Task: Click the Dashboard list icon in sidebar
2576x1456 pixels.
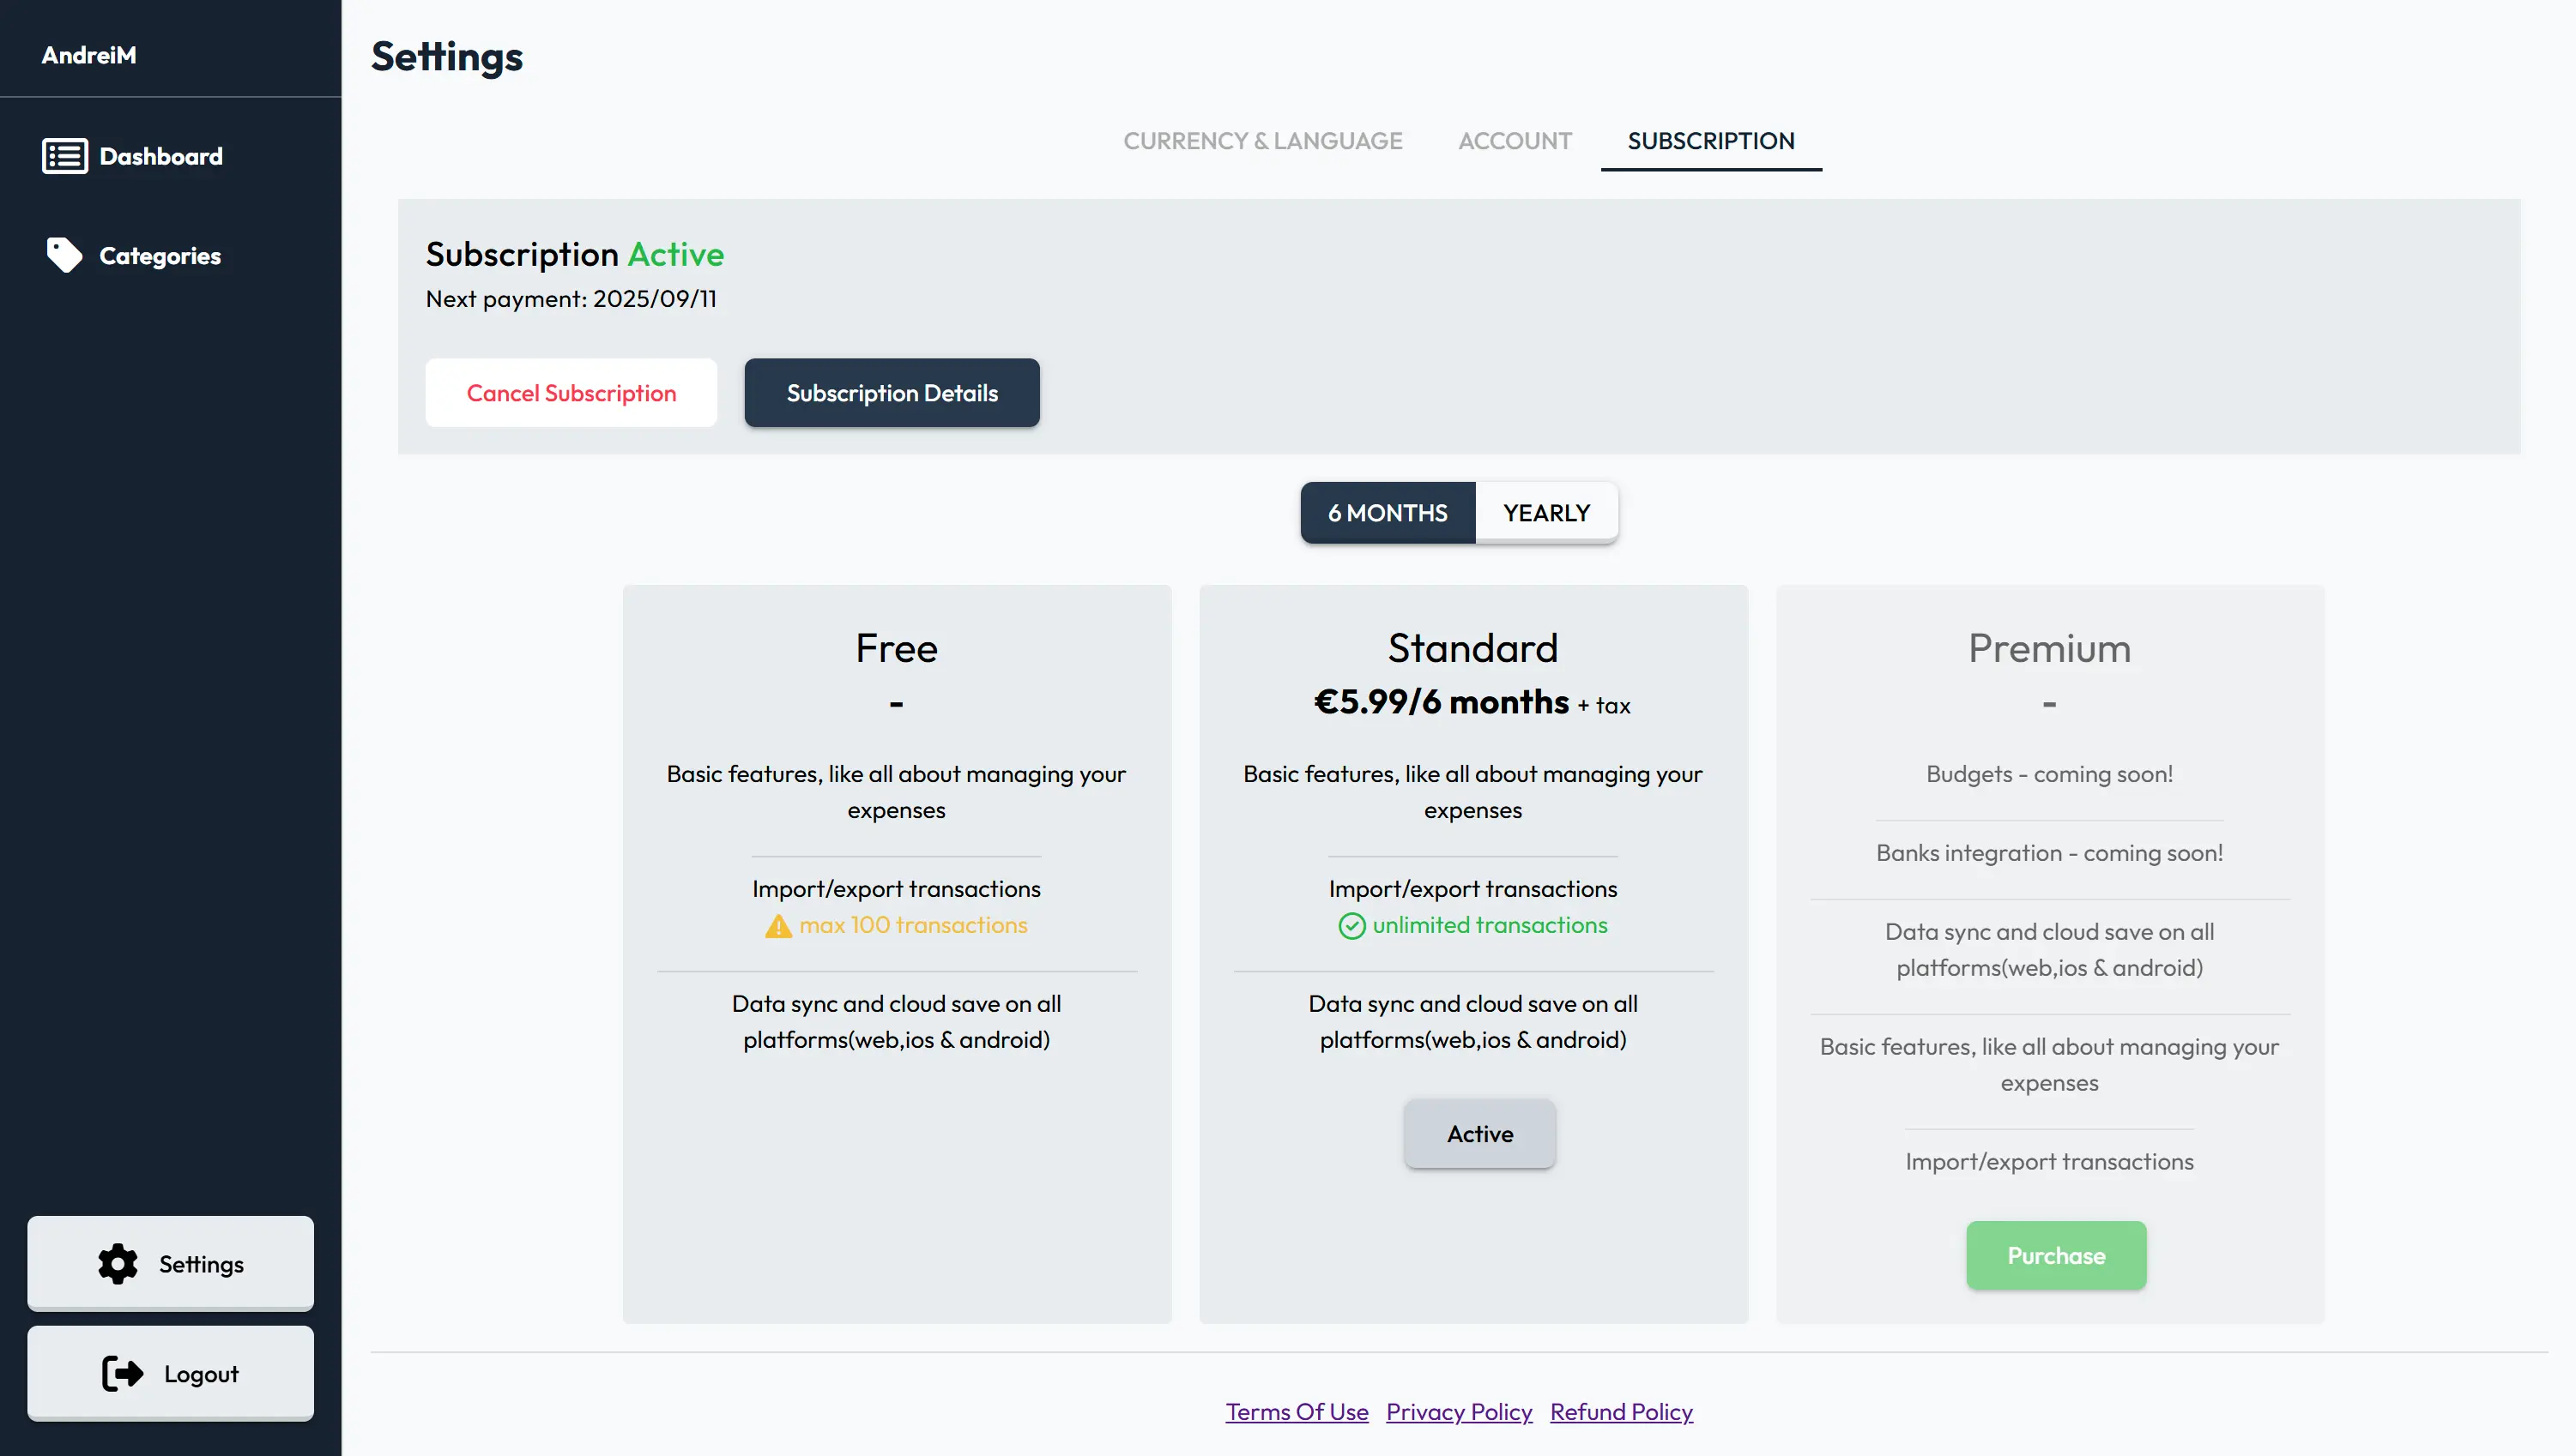Action: tap(65, 156)
